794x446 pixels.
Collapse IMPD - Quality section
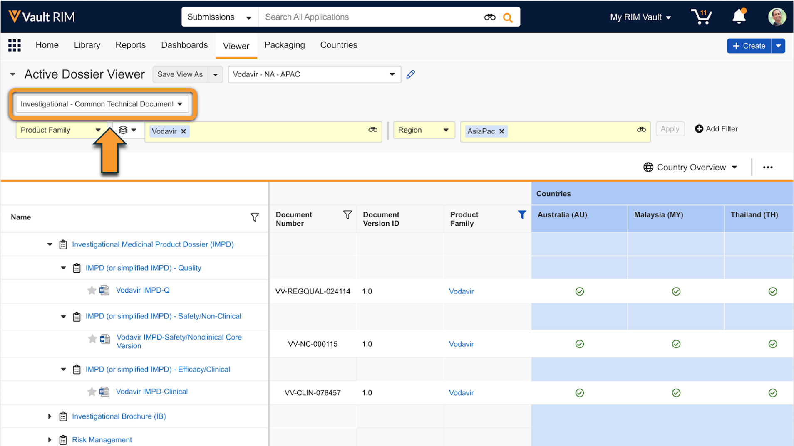point(63,268)
